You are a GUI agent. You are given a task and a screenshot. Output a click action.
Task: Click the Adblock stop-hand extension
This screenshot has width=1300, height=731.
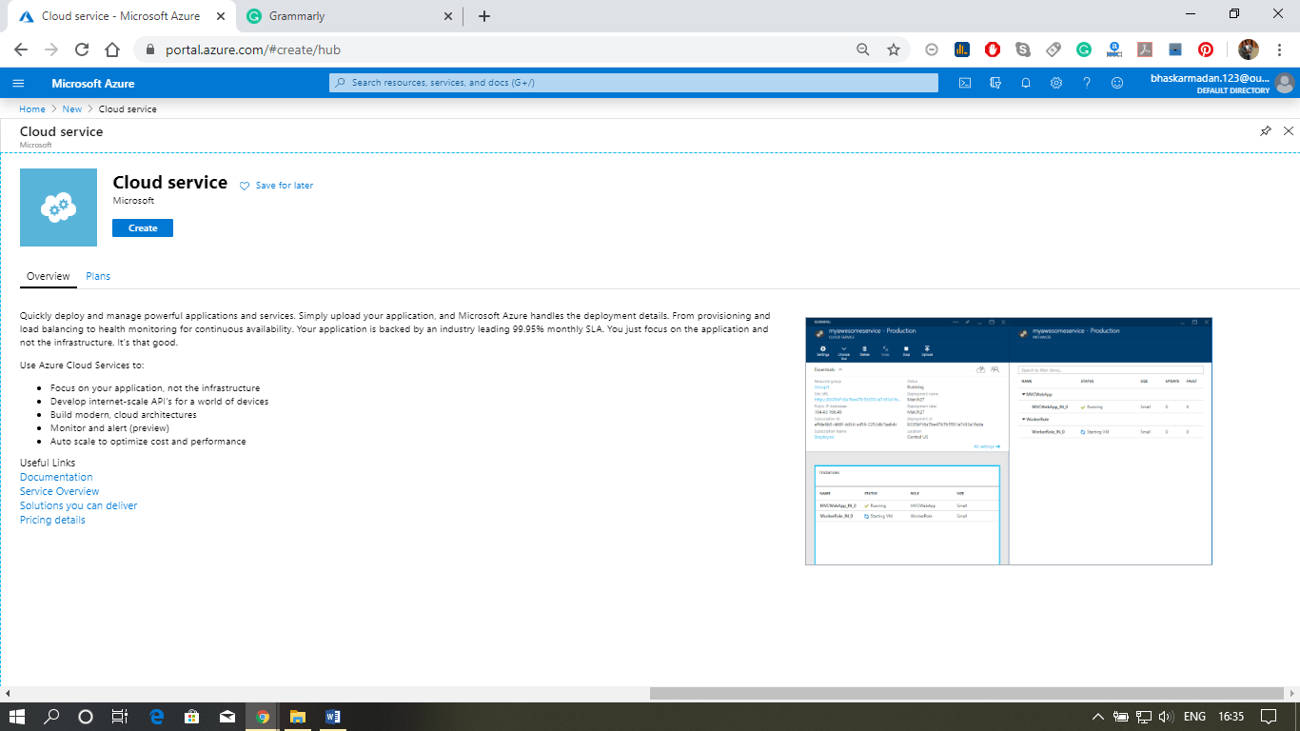(x=993, y=49)
